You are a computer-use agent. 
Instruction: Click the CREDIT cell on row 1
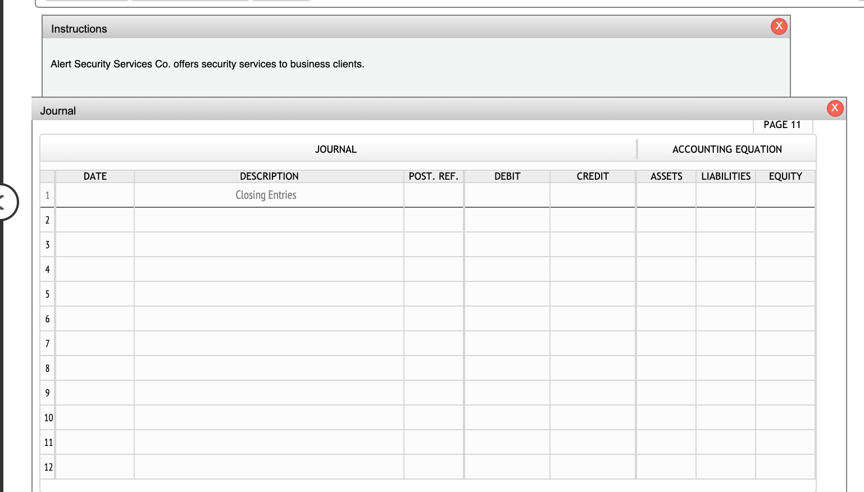tap(592, 195)
